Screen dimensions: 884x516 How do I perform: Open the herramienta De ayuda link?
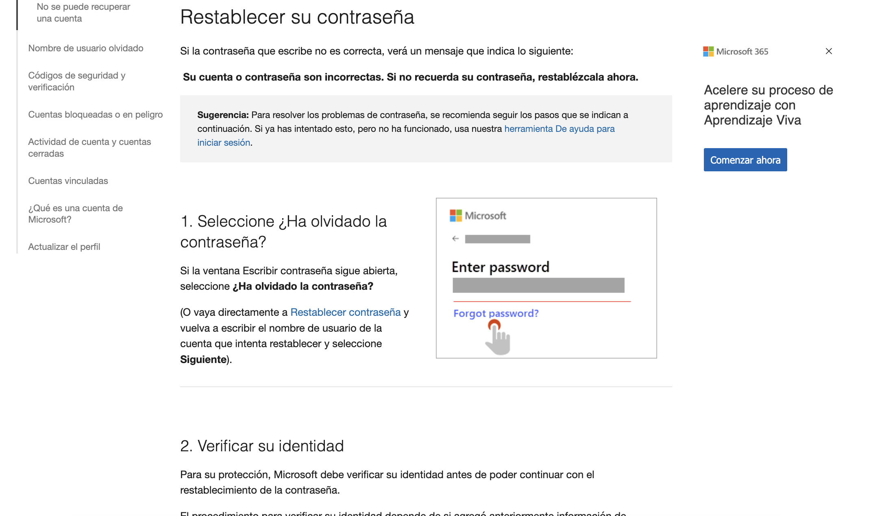coord(559,129)
